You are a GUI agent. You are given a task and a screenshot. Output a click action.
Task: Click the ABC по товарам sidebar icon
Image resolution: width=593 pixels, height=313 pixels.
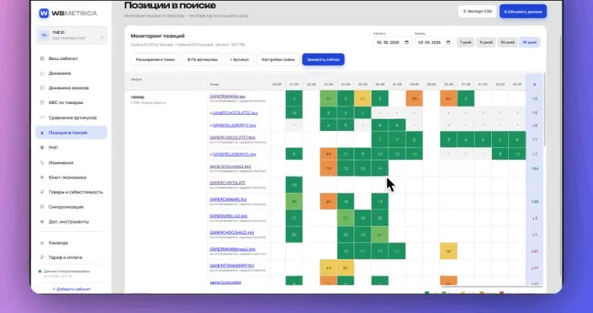[x=42, y=103]
